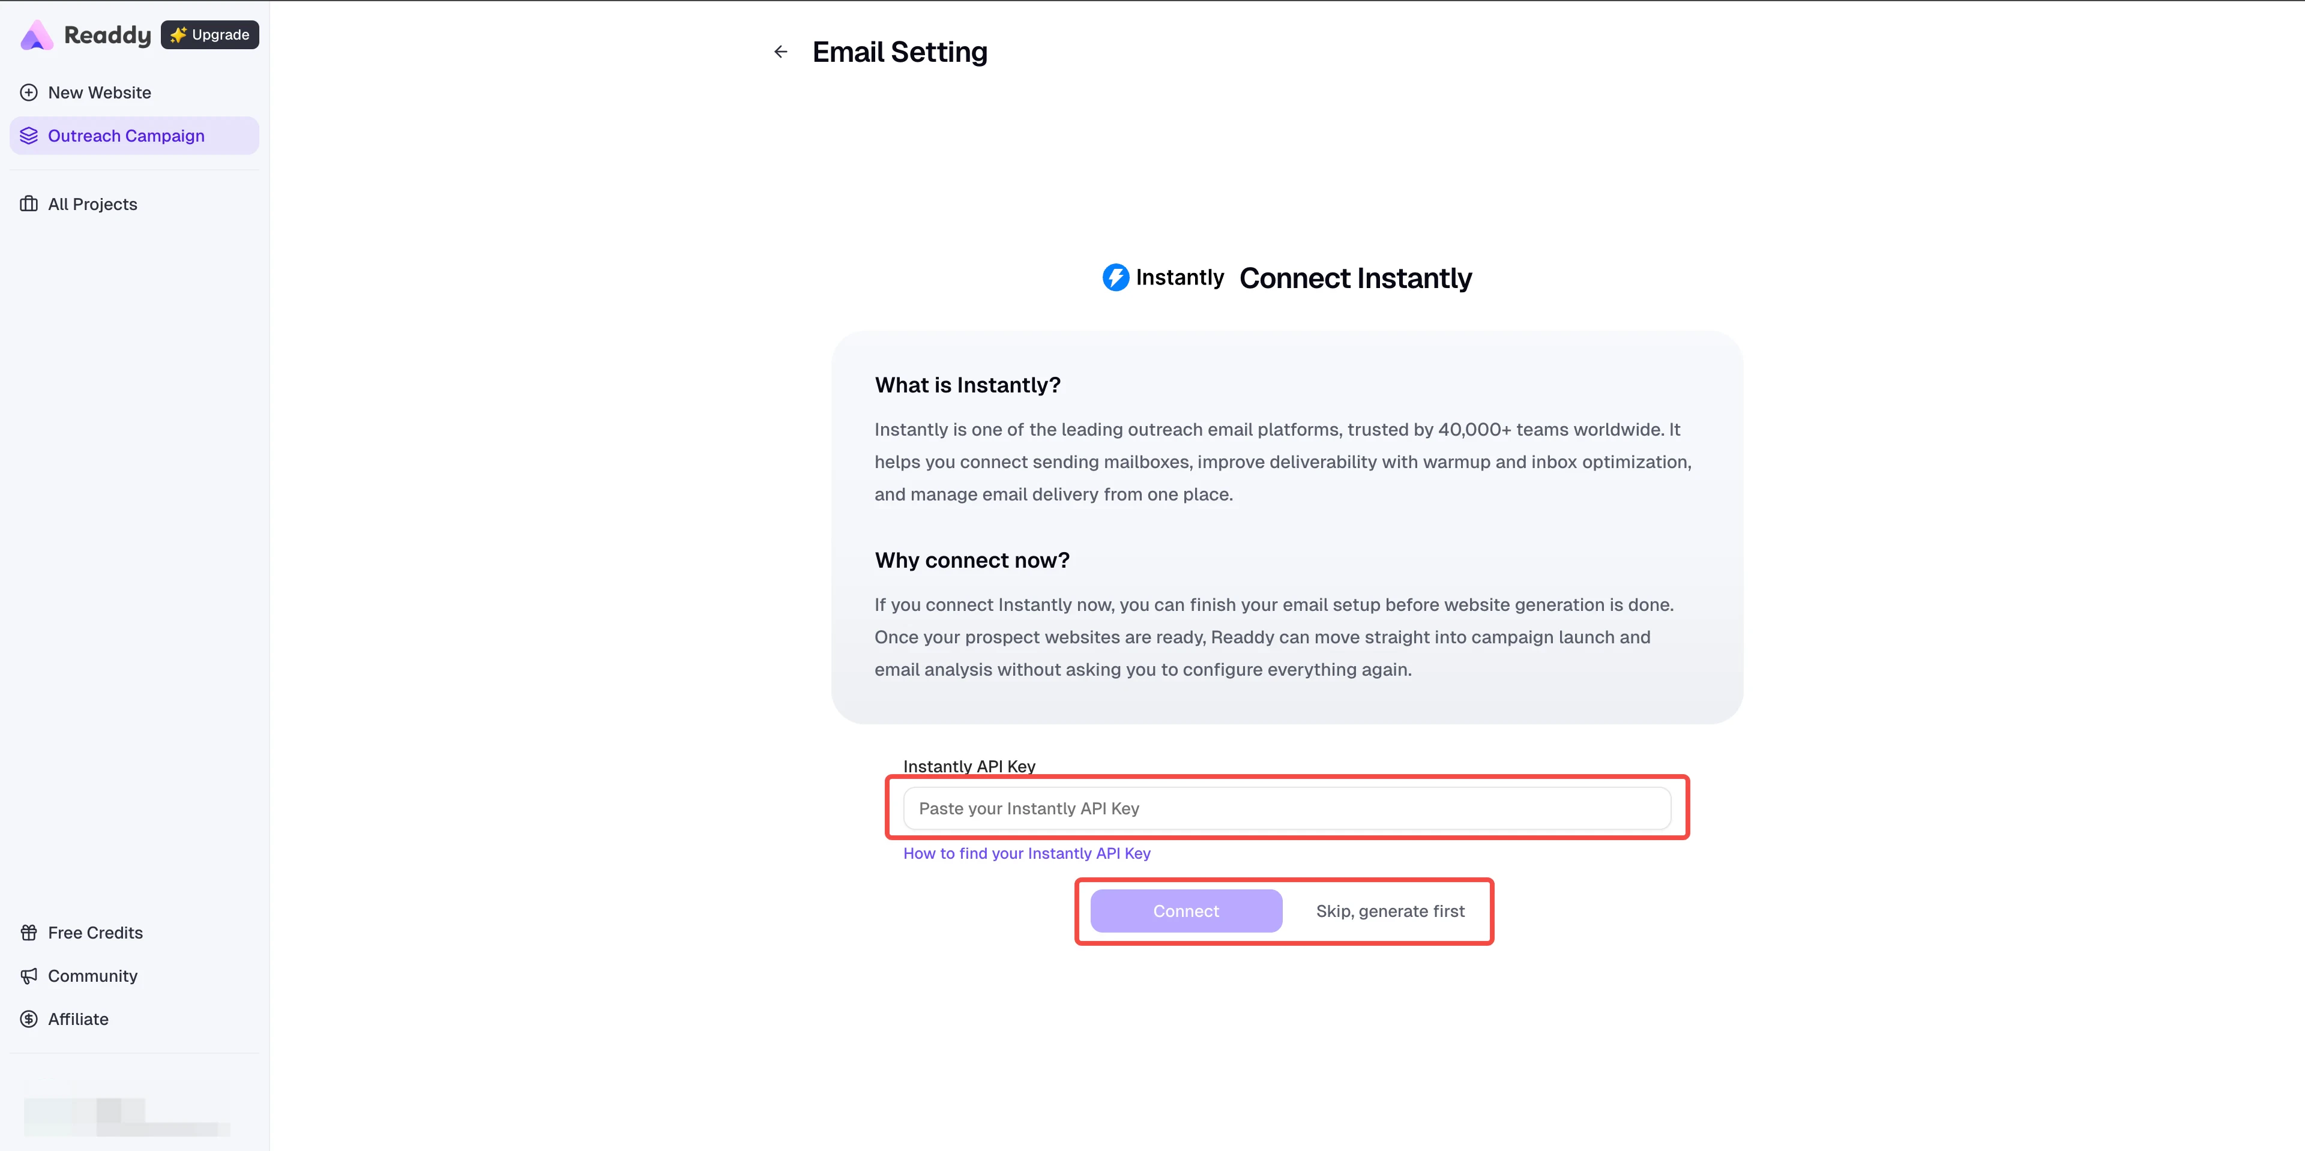Click the Free Credits gift icon
2305x1151 pixels.
pyautogui.click(x=29, y=932)
